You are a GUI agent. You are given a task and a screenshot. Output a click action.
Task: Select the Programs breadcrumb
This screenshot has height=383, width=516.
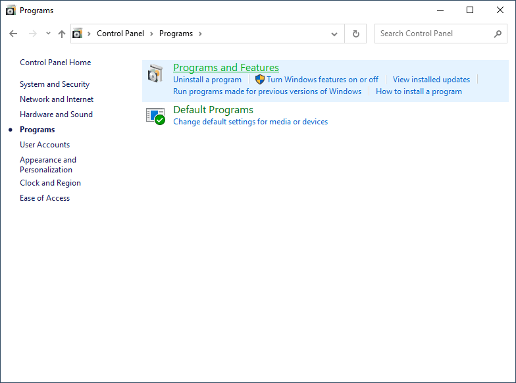point(176,34)
